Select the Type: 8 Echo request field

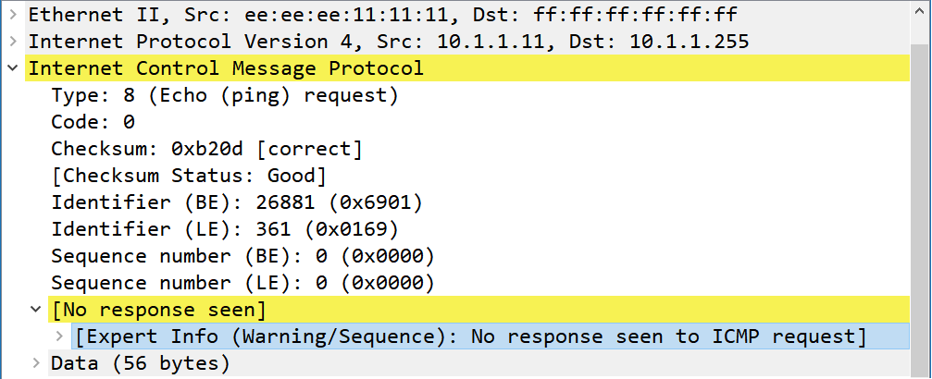point(225,95)
